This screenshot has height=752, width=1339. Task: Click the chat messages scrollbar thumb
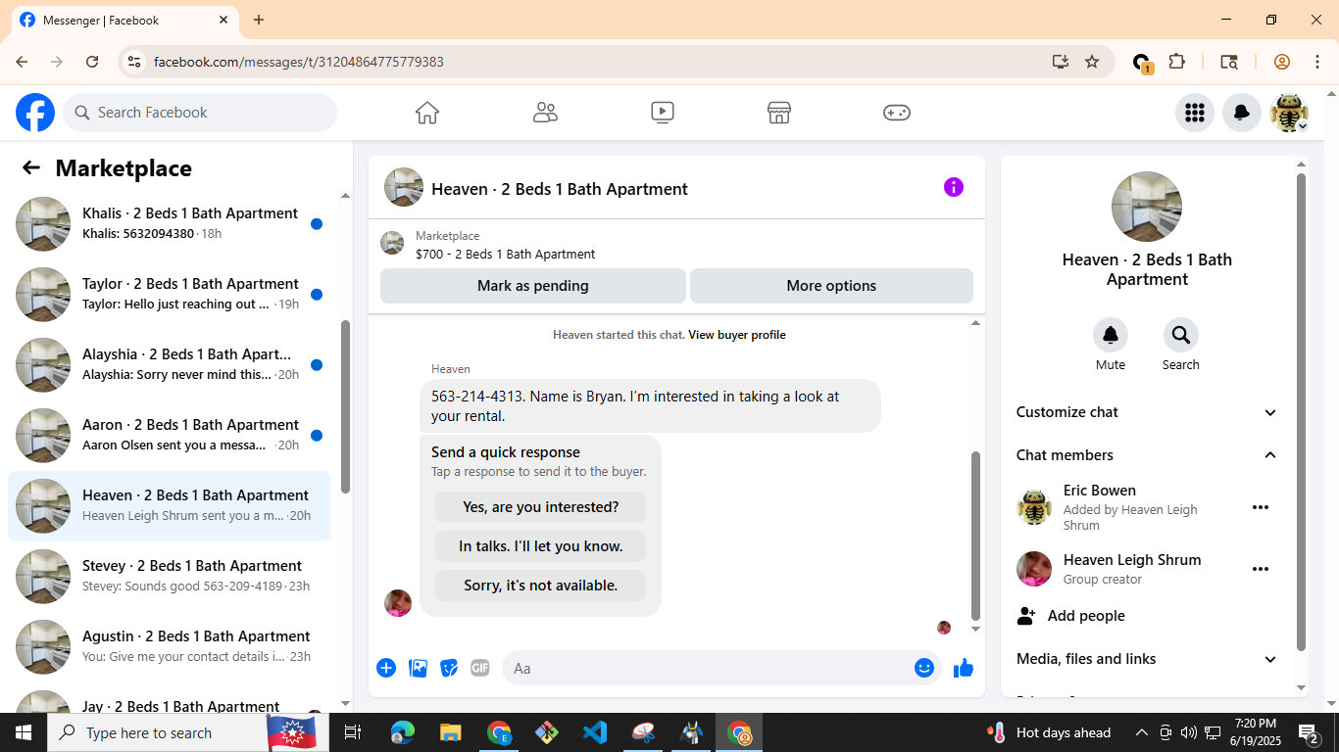[975, 536]
